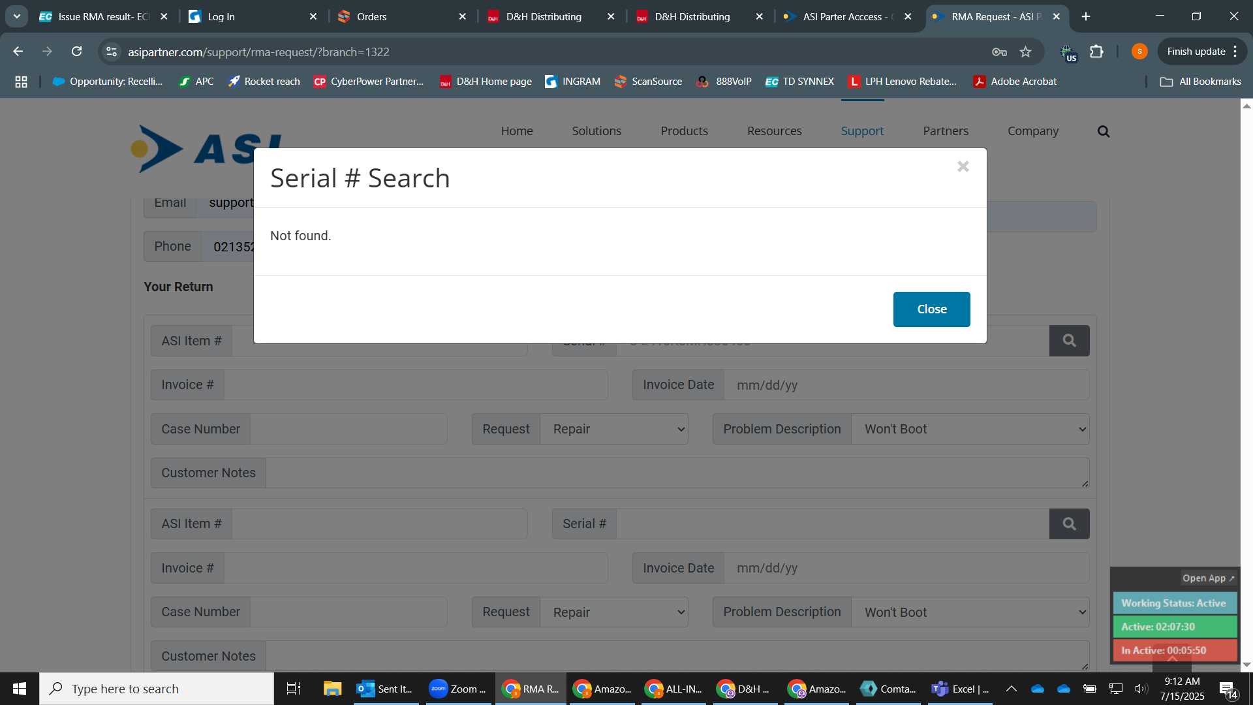Close the Orders tab
Image resolution: width=1253 pixels, height=705 pixels.
pos(463,16)
